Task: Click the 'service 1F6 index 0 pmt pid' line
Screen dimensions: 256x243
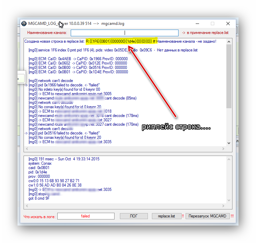Action: [x=113, y=50]
